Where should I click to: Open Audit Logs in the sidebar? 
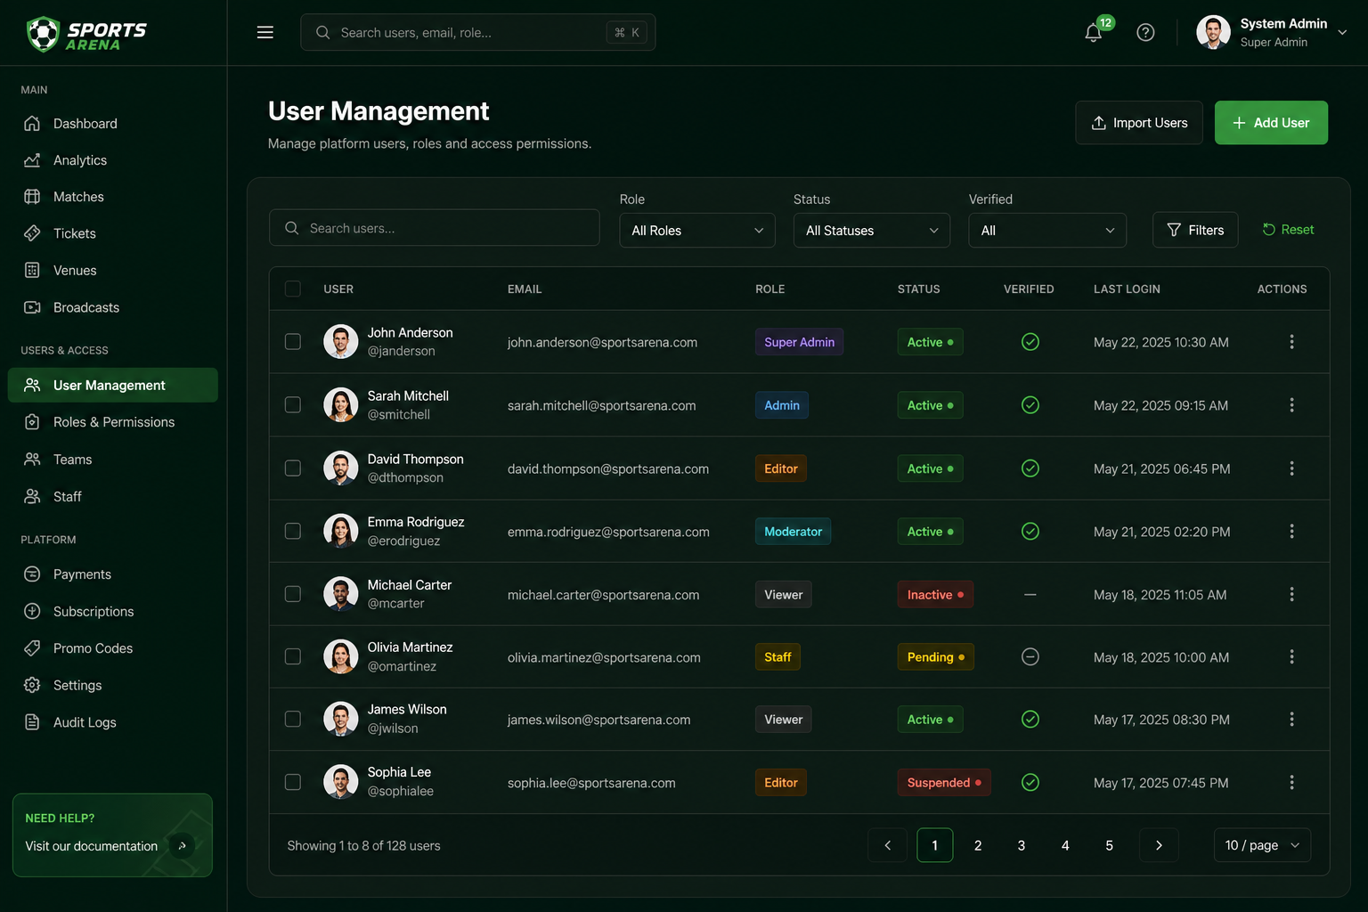tap(113, 722)
